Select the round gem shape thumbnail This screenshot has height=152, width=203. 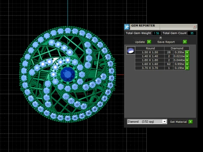point(131,50)
